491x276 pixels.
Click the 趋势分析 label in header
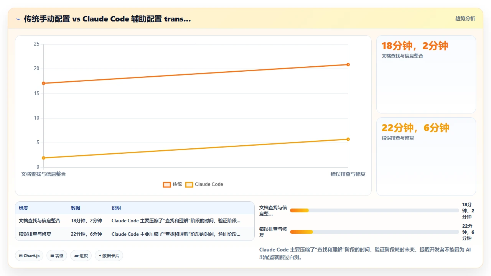465,18
